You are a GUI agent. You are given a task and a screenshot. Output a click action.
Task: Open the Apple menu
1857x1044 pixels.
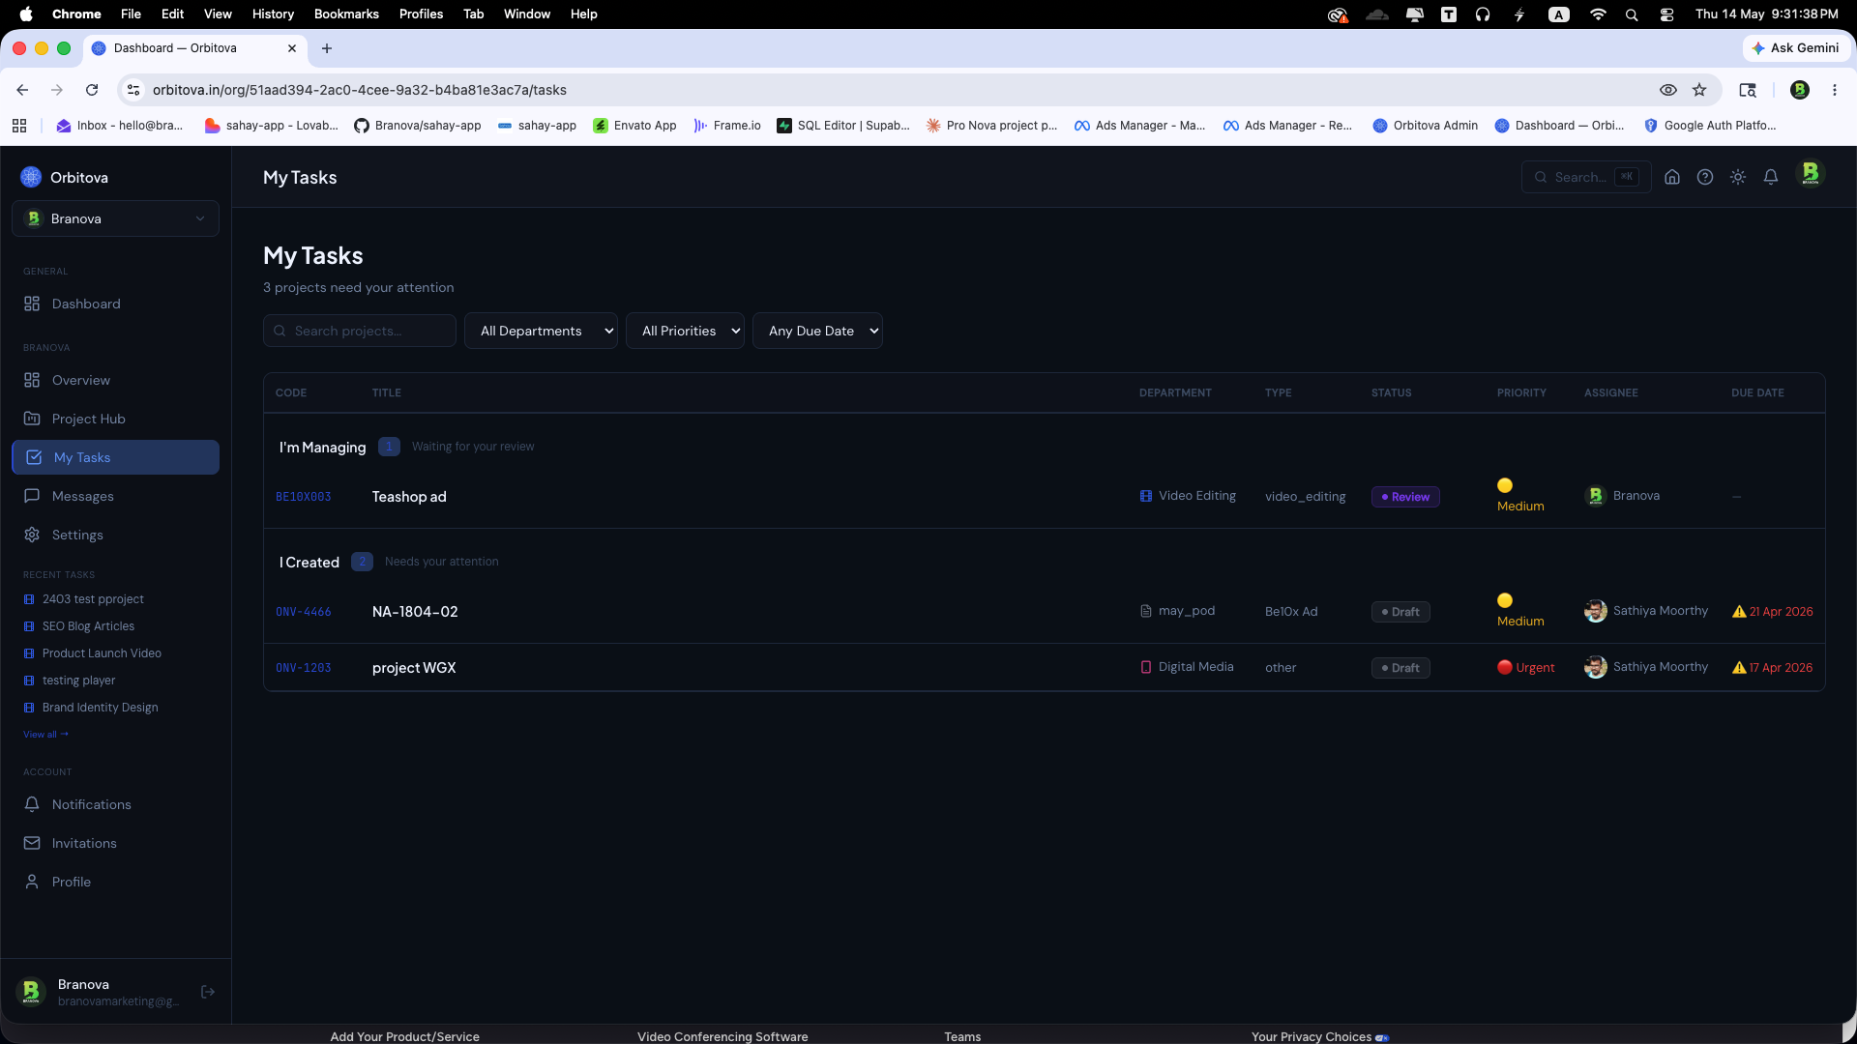point(26,14)
